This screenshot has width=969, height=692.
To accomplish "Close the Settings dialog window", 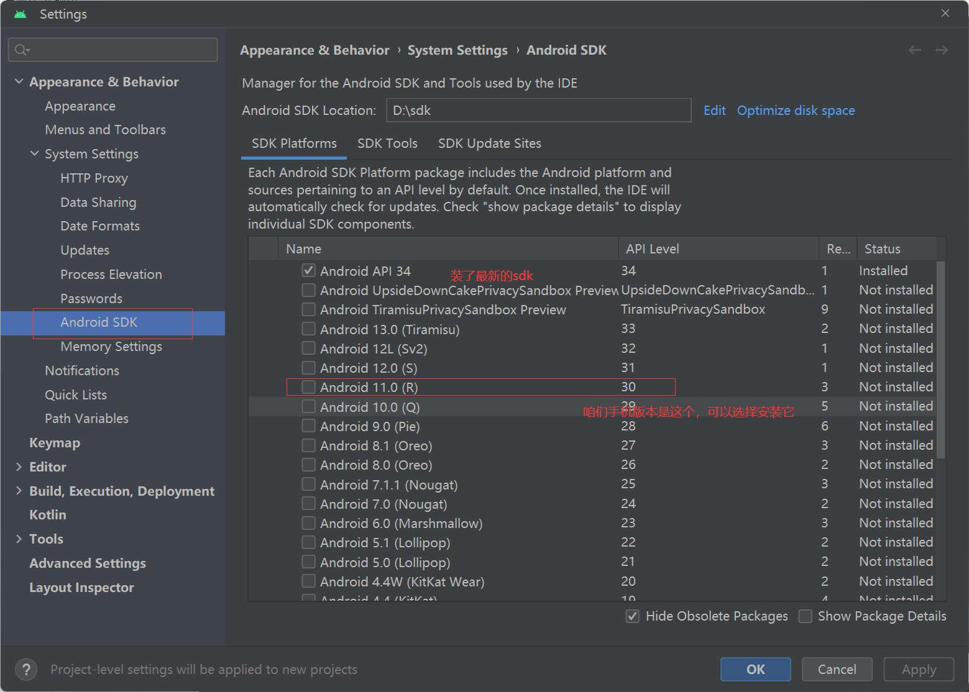I will pyautogui.click(x=945, y=13).
